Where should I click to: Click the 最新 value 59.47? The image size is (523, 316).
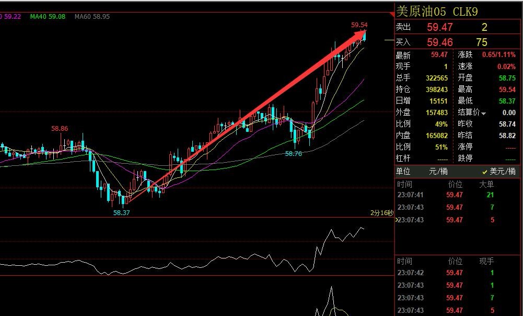pyautogui.click(x=439, y=54)
